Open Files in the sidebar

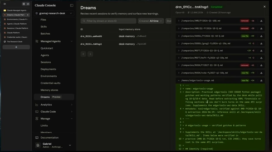(43, 20)
